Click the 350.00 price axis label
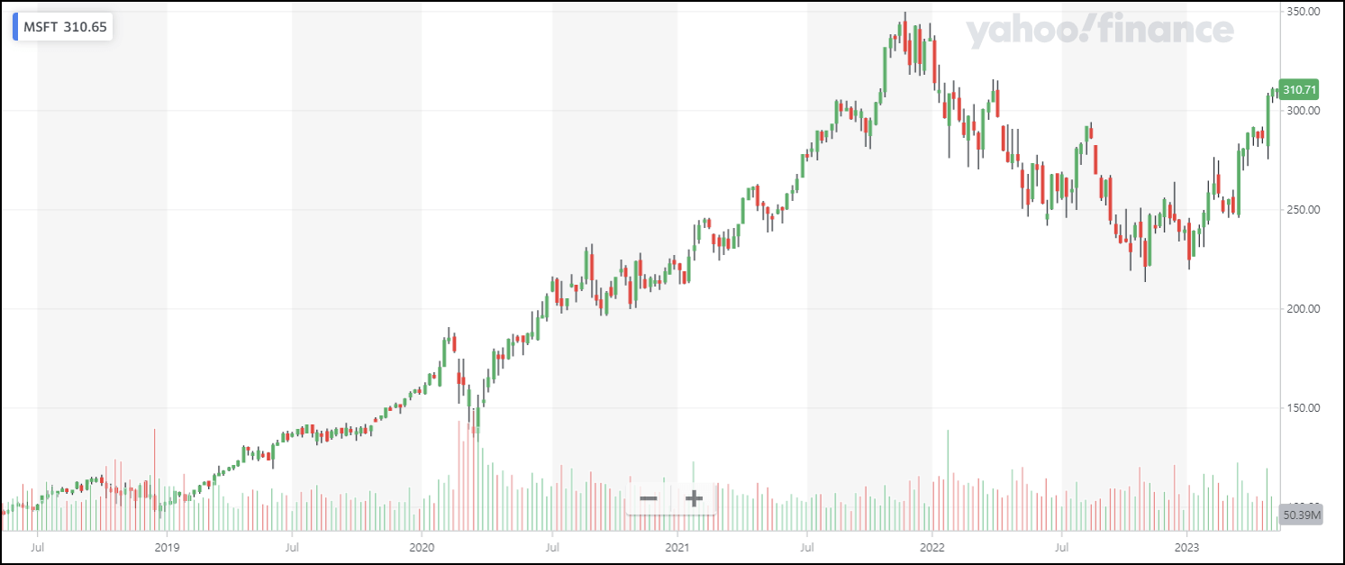The image size is (1345, 565). tap(1304, 12)
